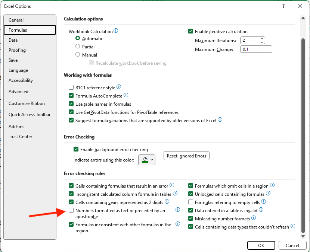The image size is (310, 252).
Task: Click info icon beside R1C1 reference style
Action: coord(119,87)
